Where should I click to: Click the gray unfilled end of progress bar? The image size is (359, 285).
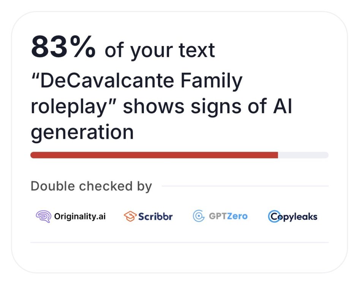click(x=303, y=155)
